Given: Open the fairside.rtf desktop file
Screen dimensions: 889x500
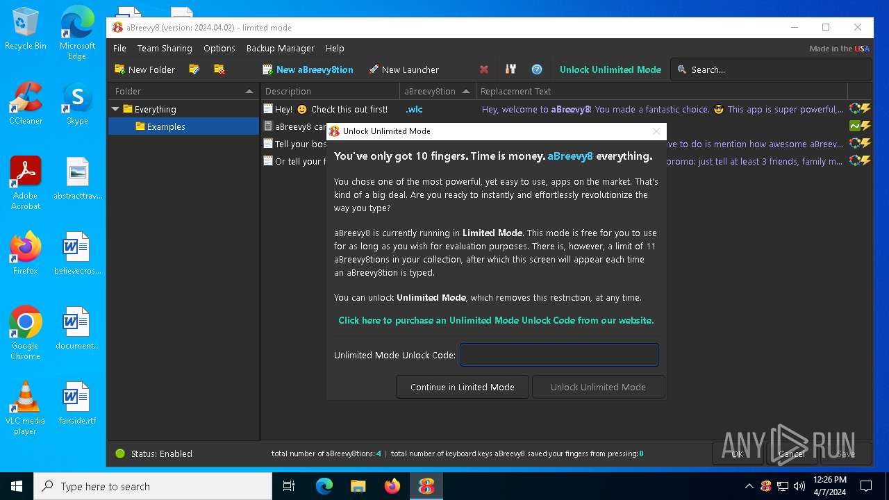Looking at the screenshot, I should [x=77, y=403].
